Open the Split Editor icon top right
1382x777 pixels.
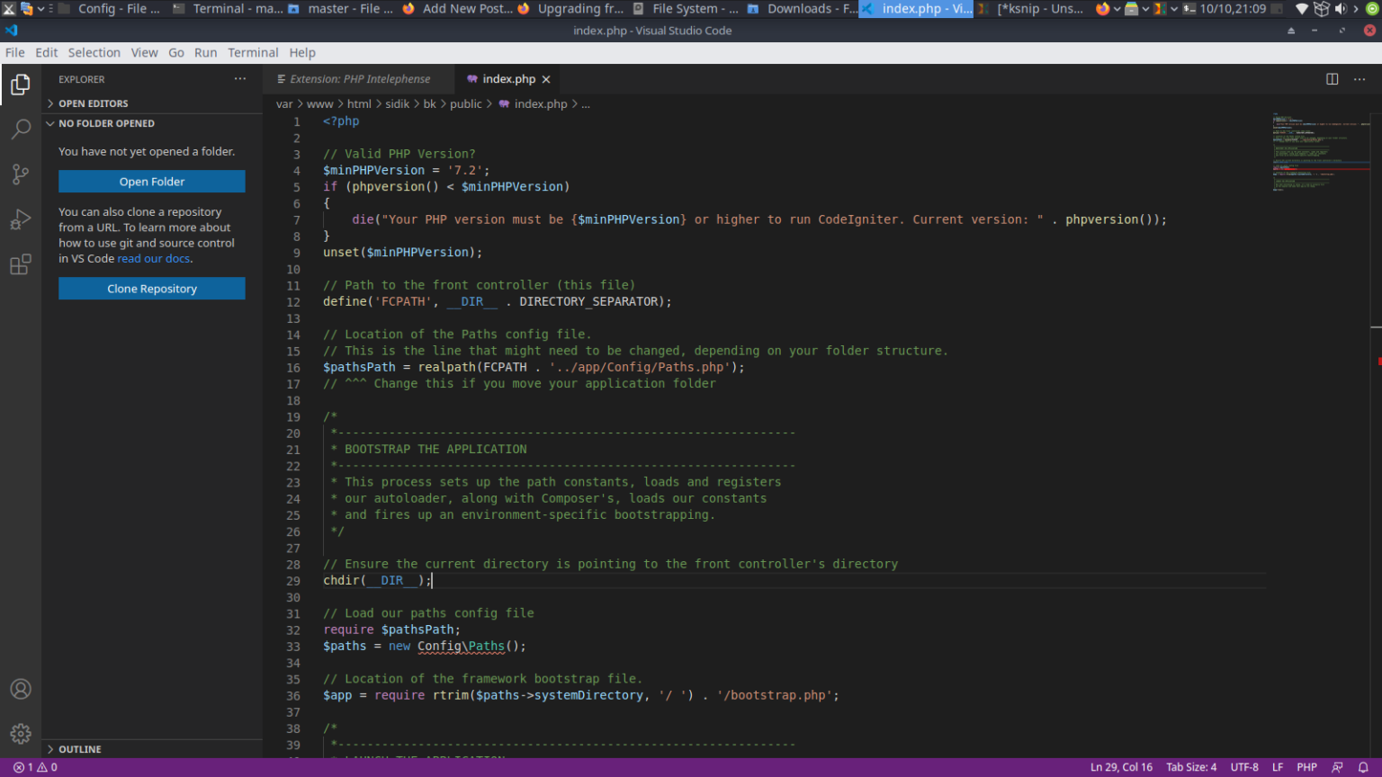pyautogui.click(x=1331, y=78)
